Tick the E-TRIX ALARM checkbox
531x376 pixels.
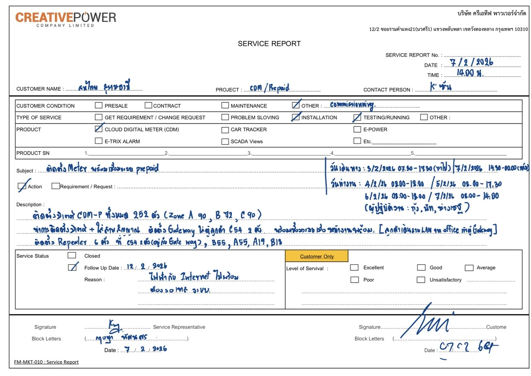(x=99, y=141)
